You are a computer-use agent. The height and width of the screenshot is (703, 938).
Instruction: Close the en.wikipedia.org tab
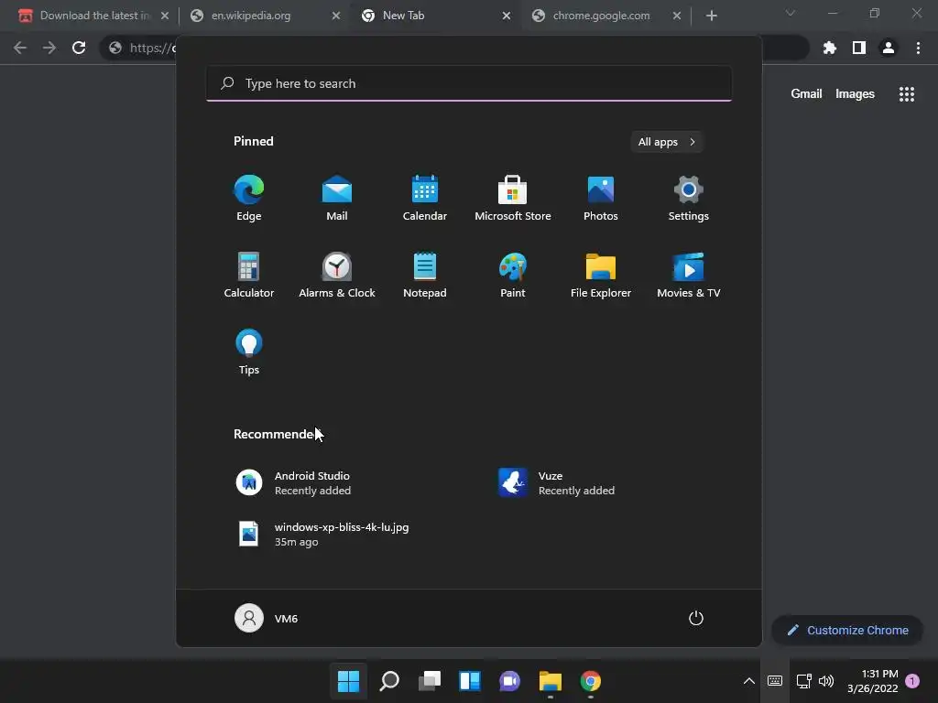click(335, 16)
